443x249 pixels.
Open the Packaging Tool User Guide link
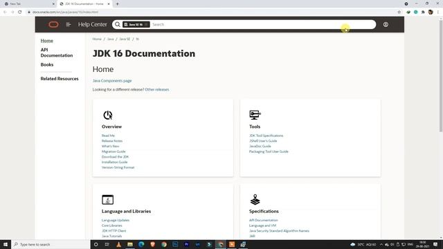tap(269, 151)
